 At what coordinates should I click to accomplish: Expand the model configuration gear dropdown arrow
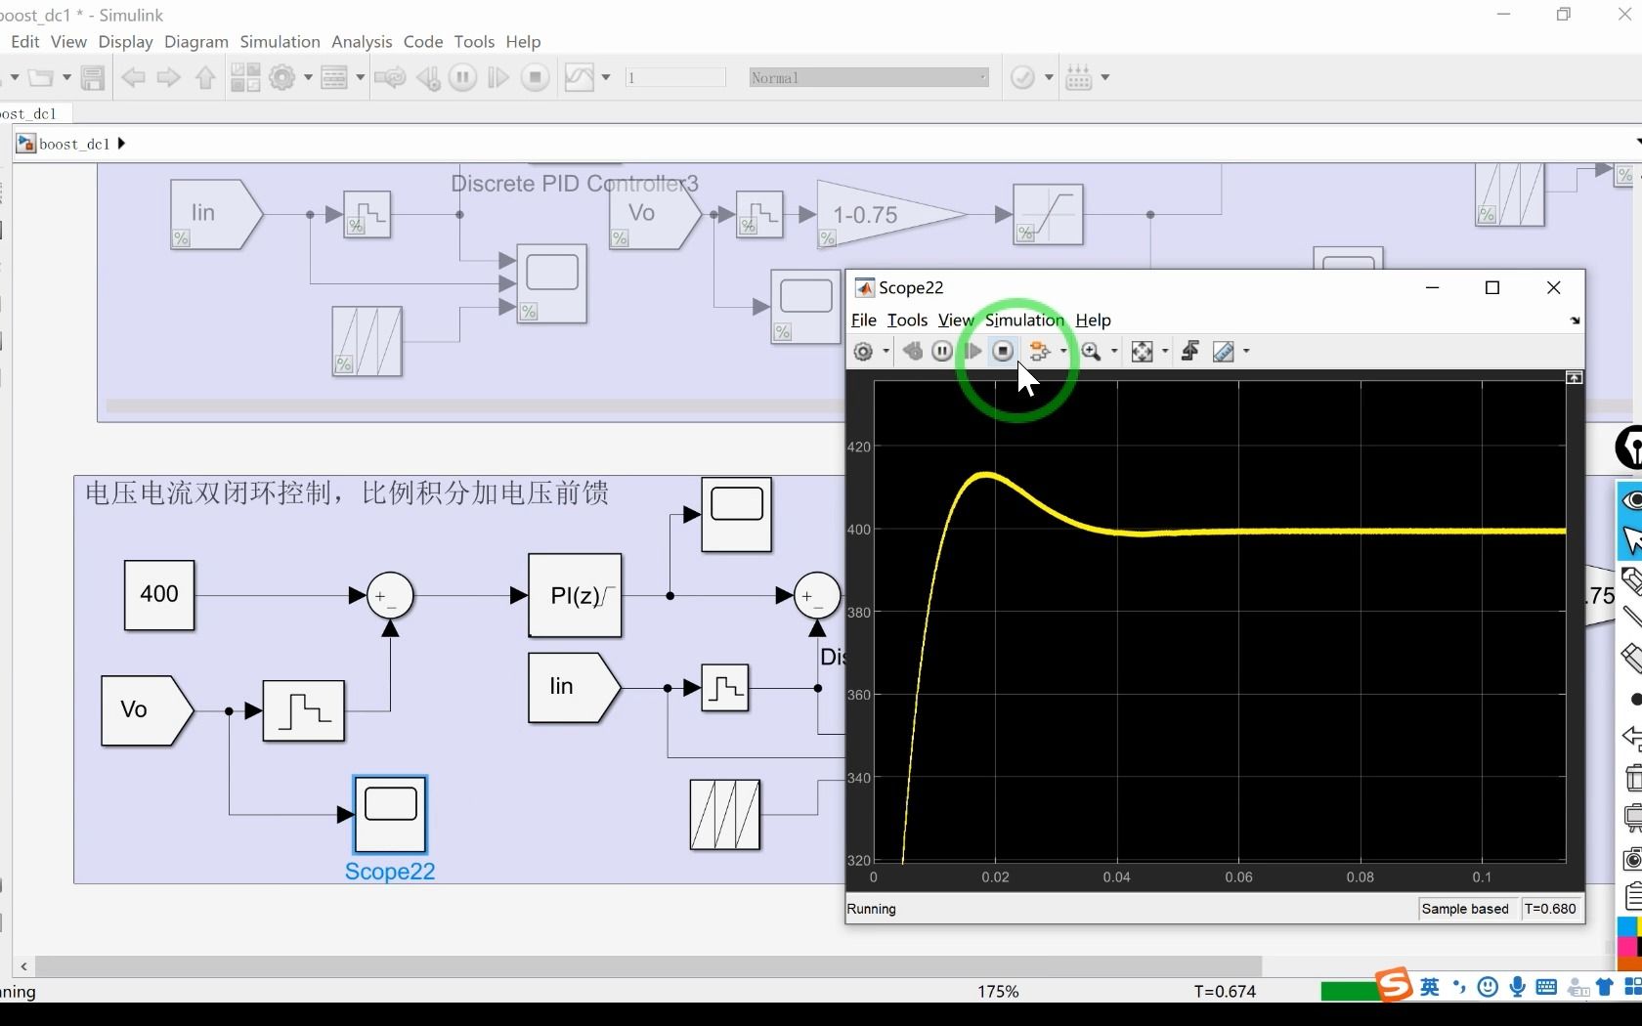[x=308, y=78]
